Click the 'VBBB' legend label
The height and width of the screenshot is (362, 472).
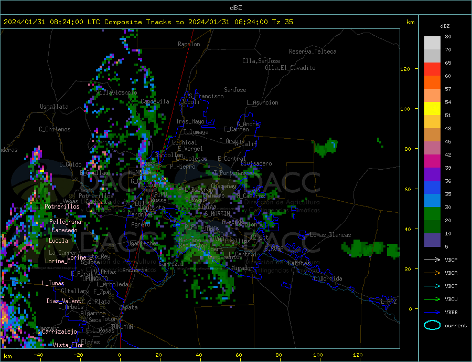coord(451,312)
